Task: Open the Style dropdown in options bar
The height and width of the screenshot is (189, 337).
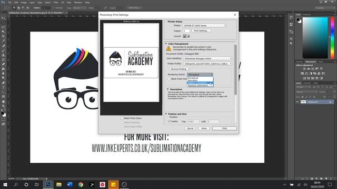Action: (x=79, y=8)
